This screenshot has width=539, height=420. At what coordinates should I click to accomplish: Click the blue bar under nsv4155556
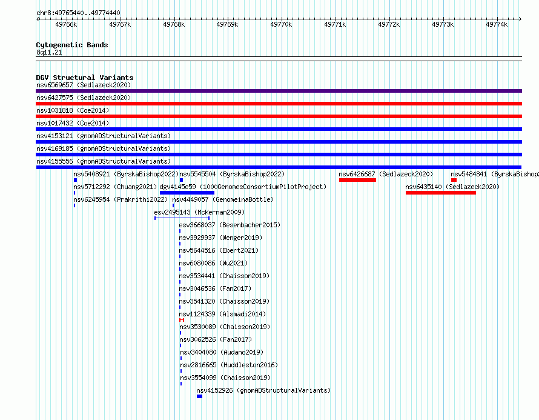(279, 167)
